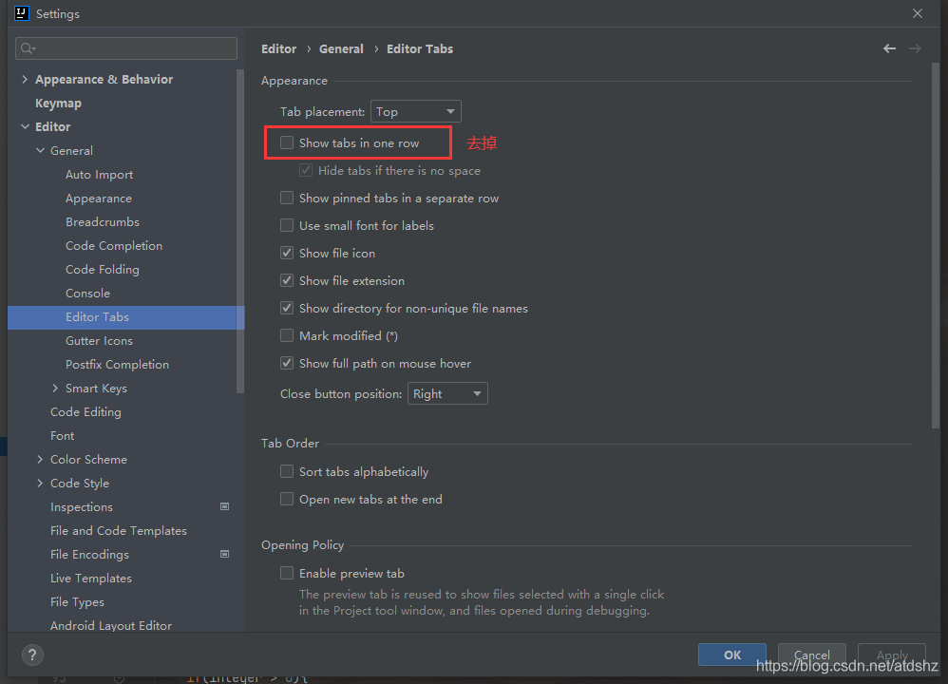Image resolution: width=948 pixels, height=684 pixels.
Task: Click the back arrow in settings header
Action: [x=889, y=48]
